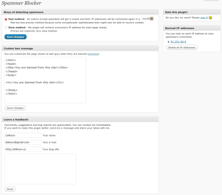Open banned IP address 91.201.66.6

178,42
